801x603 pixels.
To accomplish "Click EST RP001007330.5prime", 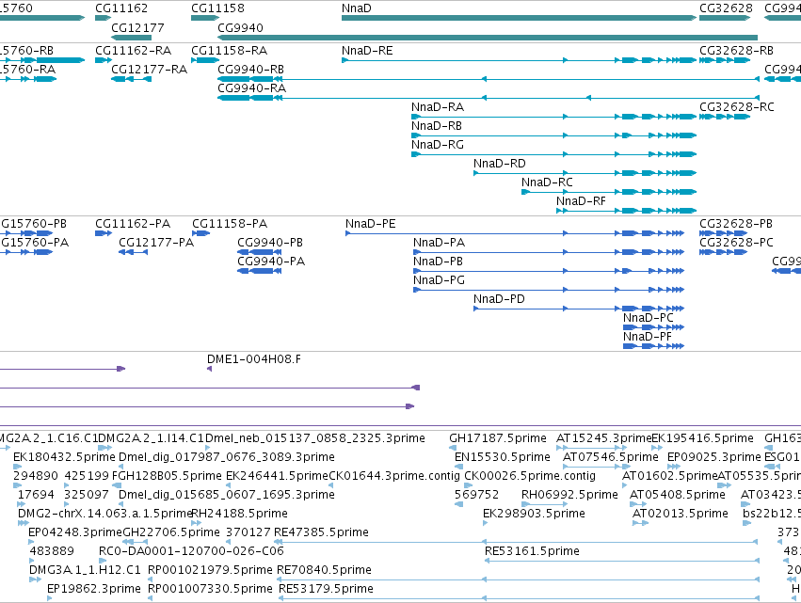I will 151,598.
